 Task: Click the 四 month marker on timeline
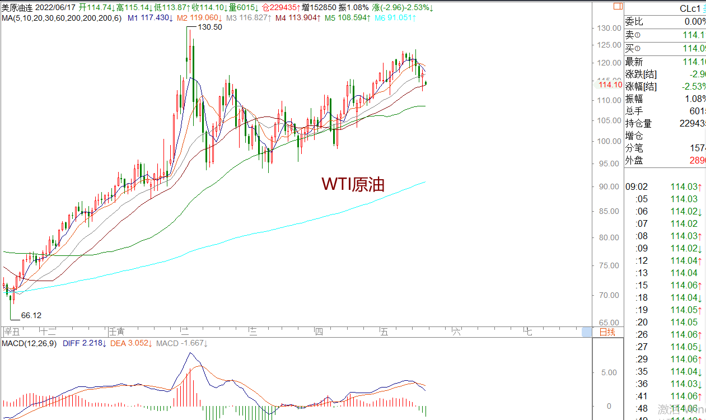(x=319, y=332)
